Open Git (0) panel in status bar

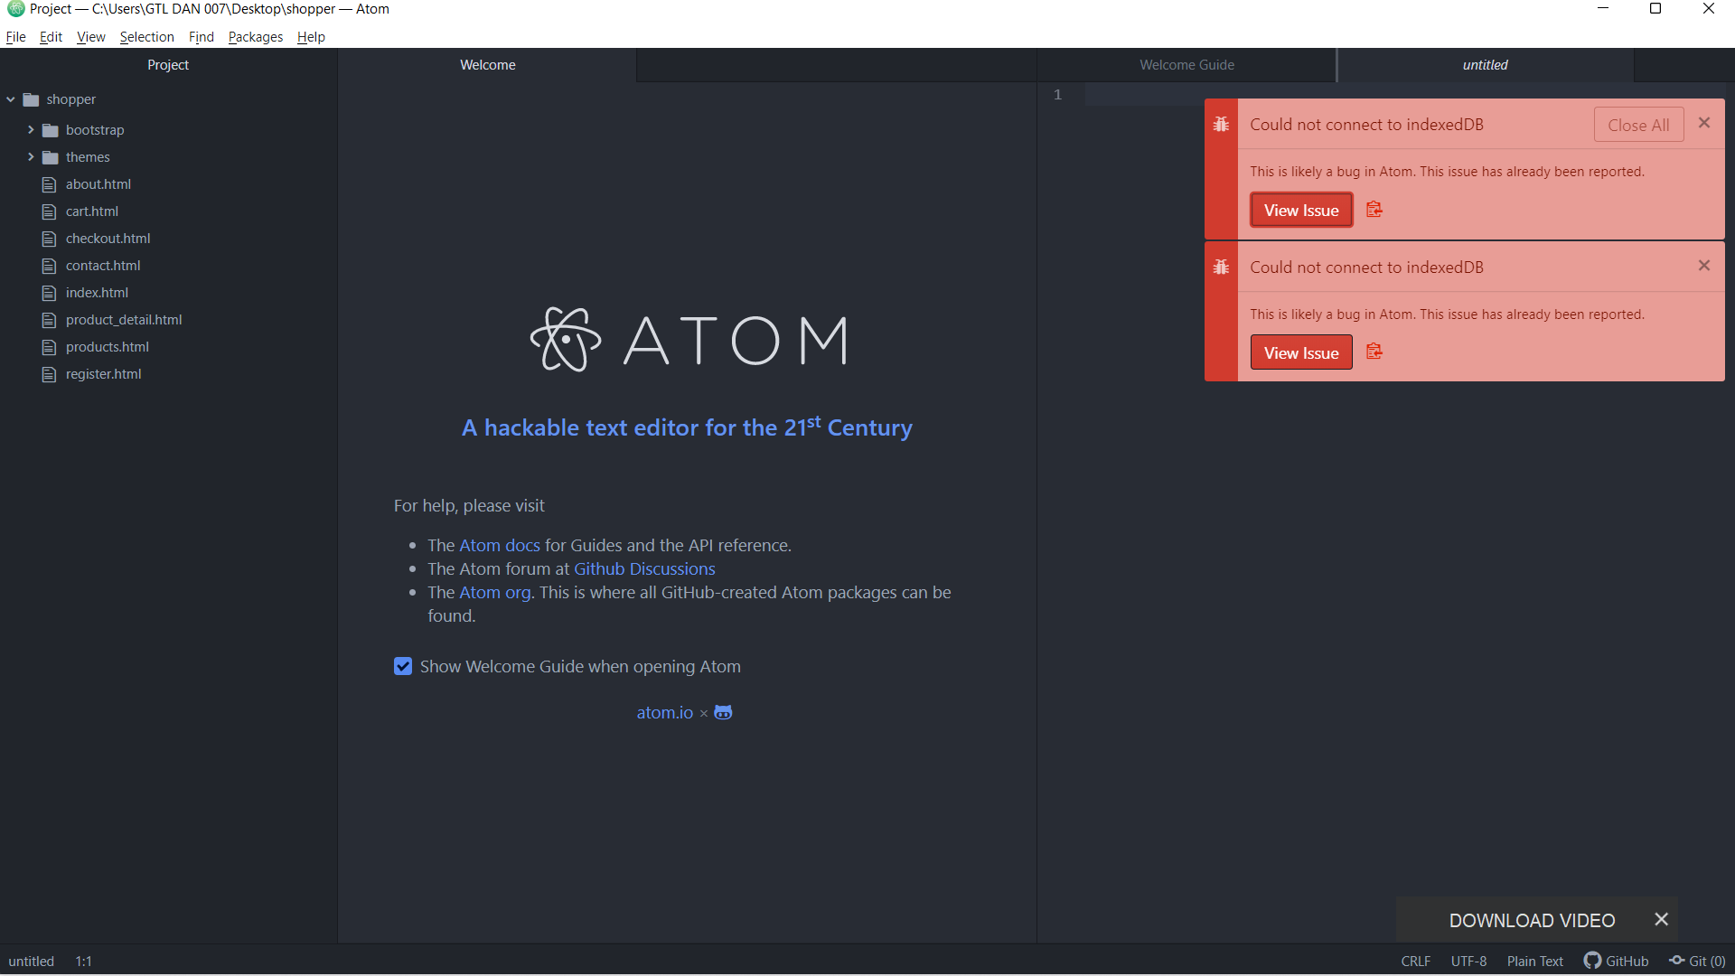[x=1697, y=961]
